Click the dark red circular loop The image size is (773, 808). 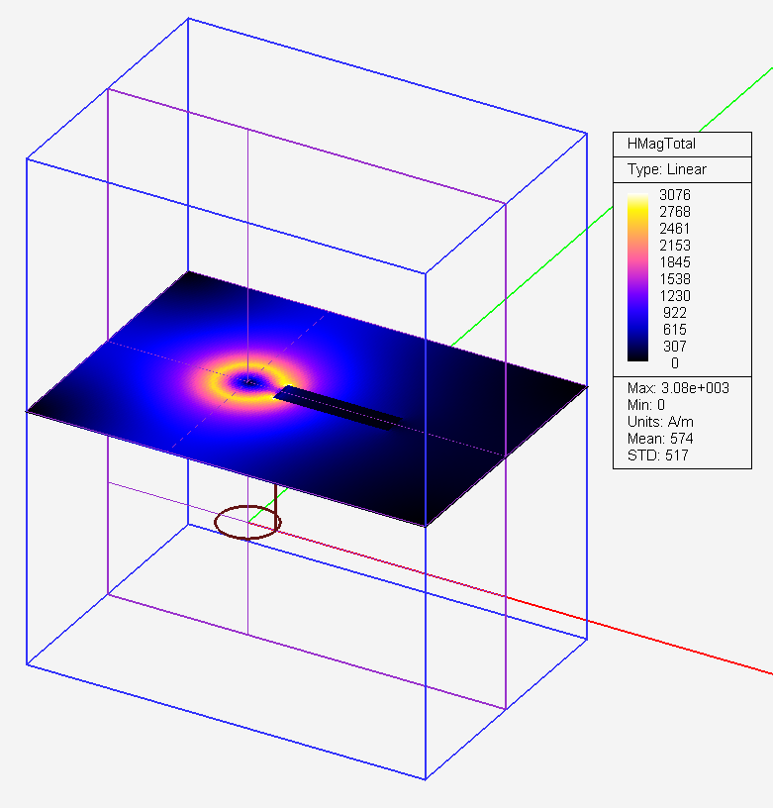(x=247, y=522)
